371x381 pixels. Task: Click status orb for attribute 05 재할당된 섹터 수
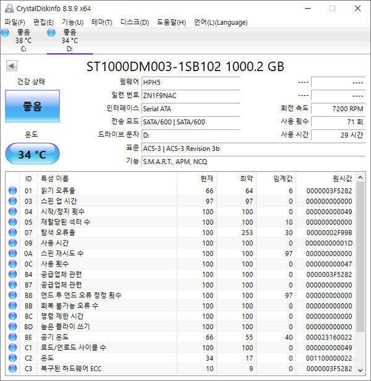click(x=12, y=222)
